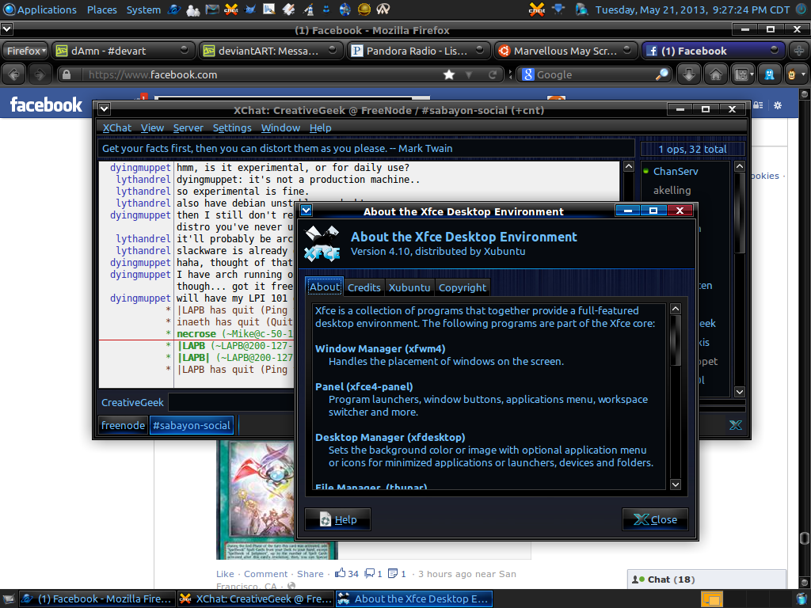
Task: Click the Close button in the About dialog
Action: click(x=655, y=519)
